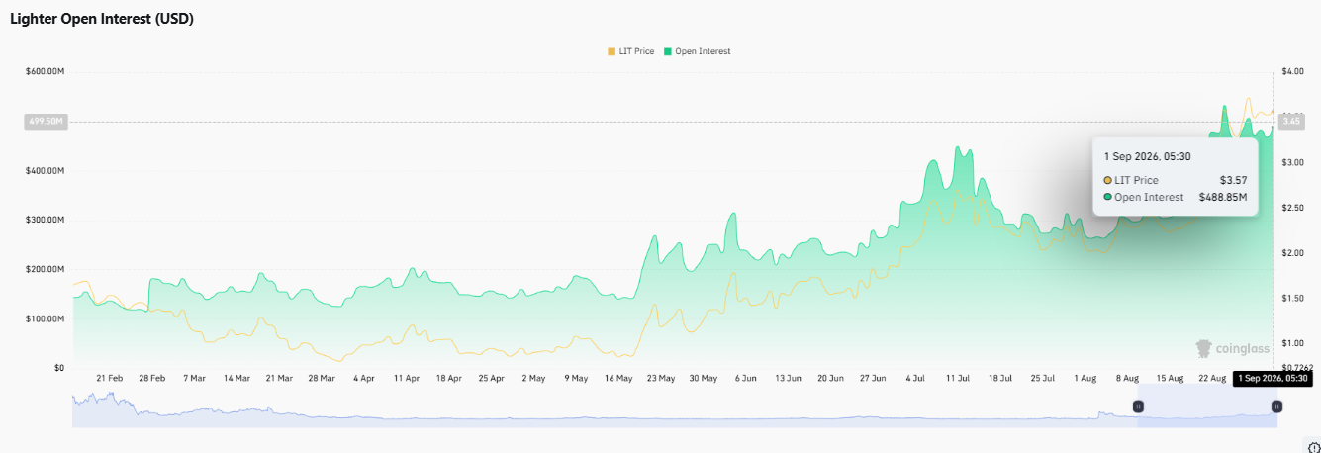Click the 9 May date on x-axis
Screen dimensions: 1321x453
click(x=576, y=378)
